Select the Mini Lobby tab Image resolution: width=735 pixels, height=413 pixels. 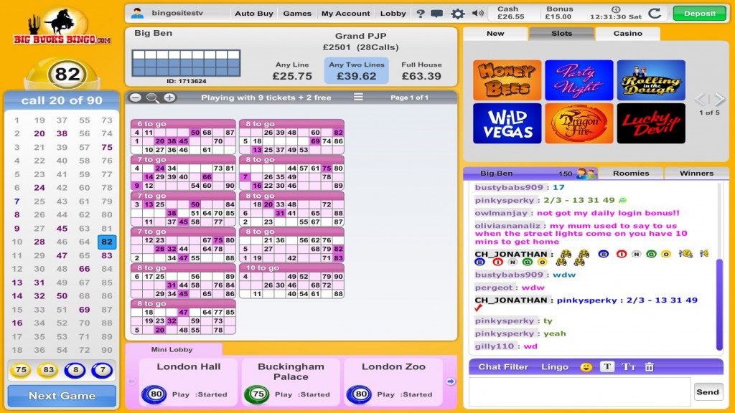[172, 349]
